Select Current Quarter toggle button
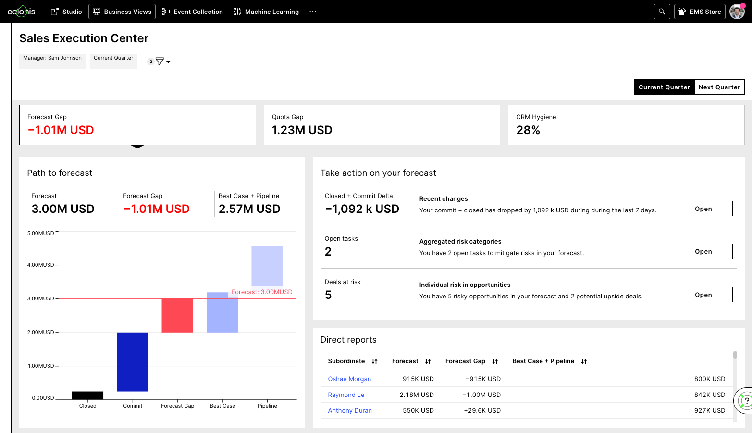 [x=664, y=87]
